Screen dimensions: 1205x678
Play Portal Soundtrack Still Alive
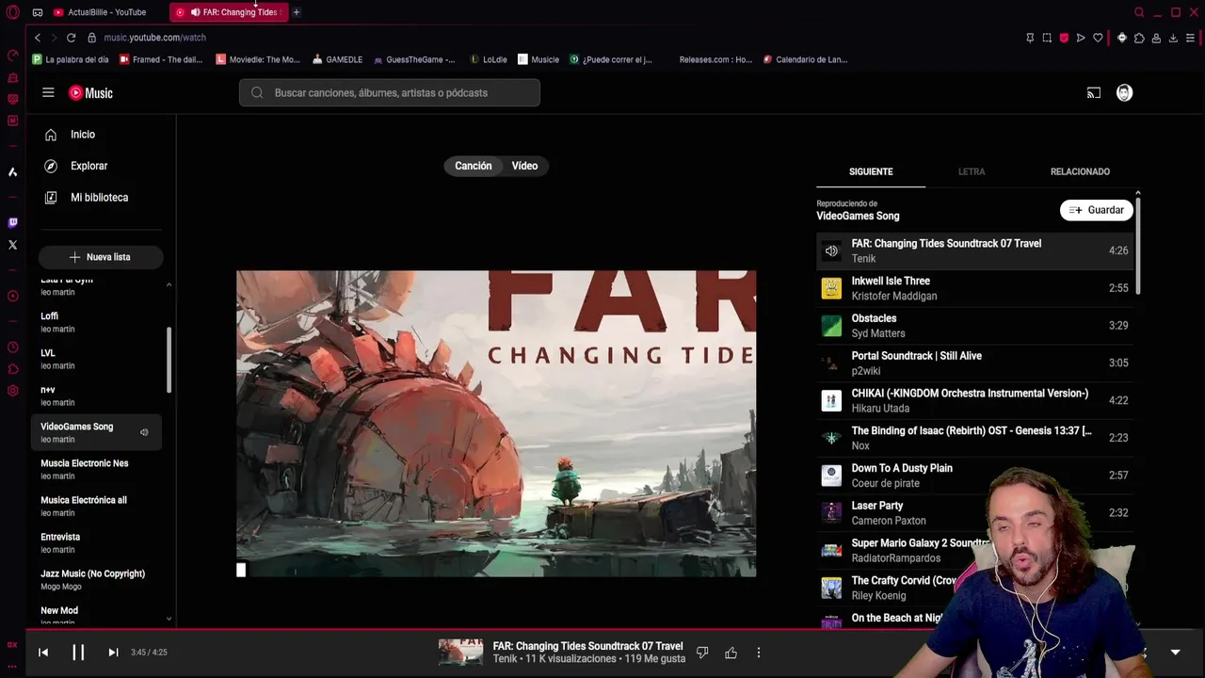pyautogui.click(x=974, y=363)
